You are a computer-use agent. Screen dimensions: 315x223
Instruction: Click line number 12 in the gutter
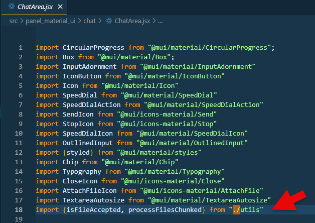click(19, 152)
